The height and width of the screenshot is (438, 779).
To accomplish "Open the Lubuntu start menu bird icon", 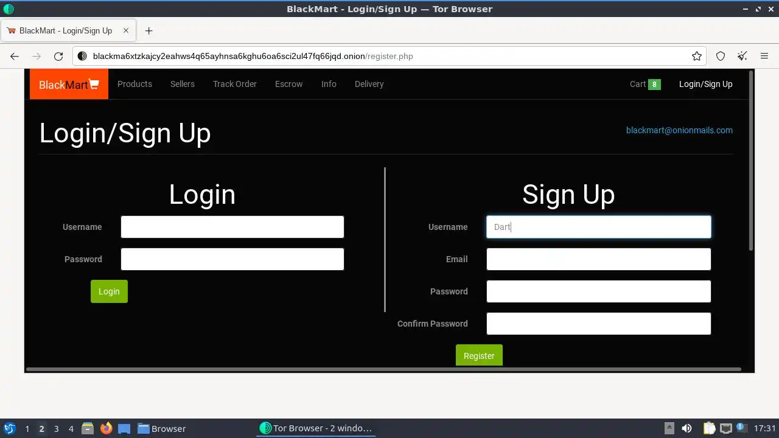I will pyautogui.click(x=9, y=428).
